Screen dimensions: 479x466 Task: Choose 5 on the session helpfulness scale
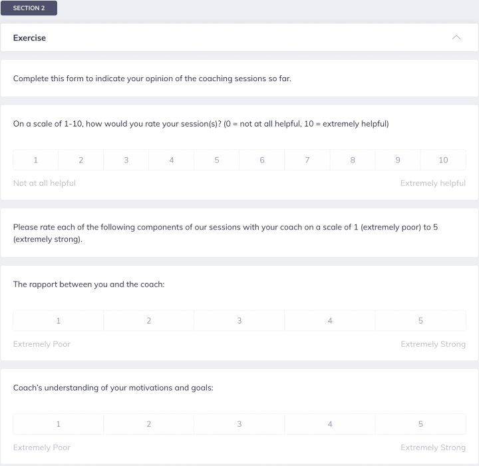pos(217,160)
